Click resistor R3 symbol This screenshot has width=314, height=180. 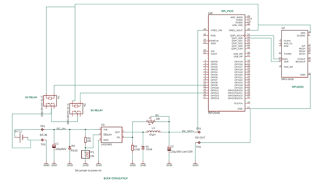86,140
